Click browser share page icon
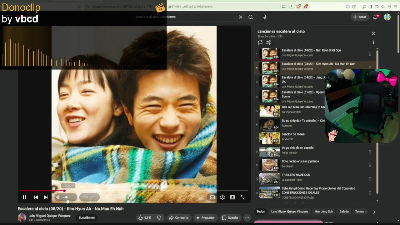 (x=291, y=7)
